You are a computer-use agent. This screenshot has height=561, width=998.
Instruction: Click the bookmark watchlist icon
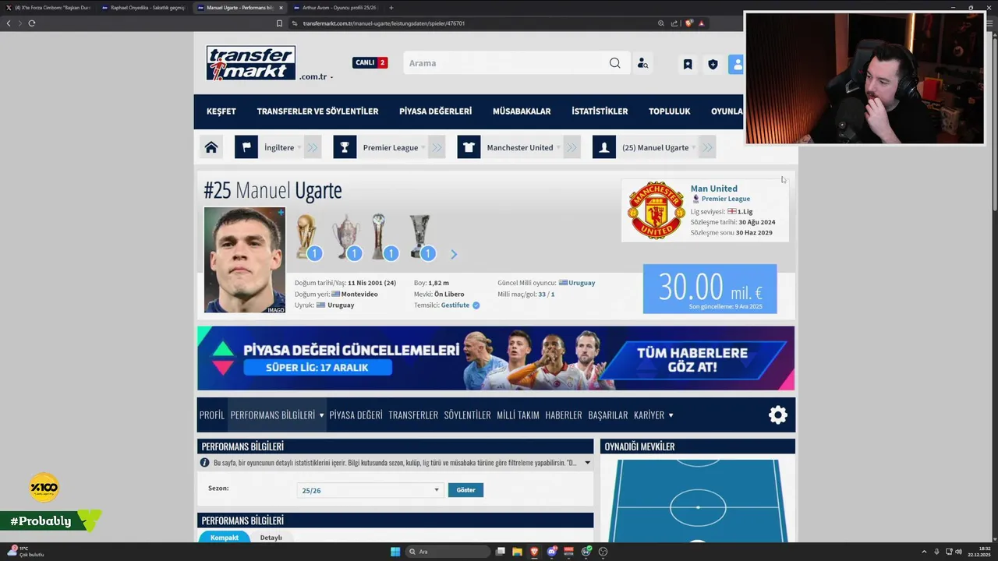[x=688, y=65]
